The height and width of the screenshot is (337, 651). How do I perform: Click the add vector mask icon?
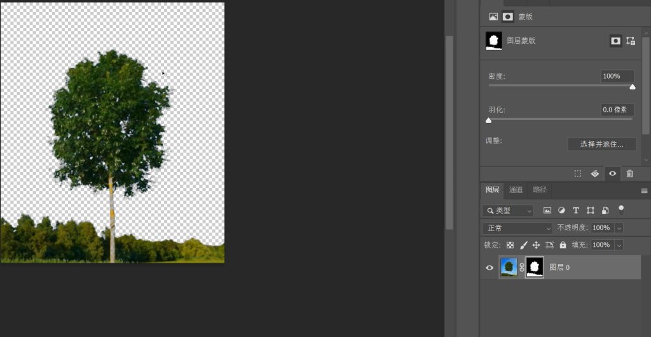[631, 41]
